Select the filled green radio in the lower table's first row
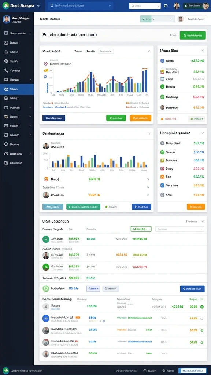 (202, 307)
